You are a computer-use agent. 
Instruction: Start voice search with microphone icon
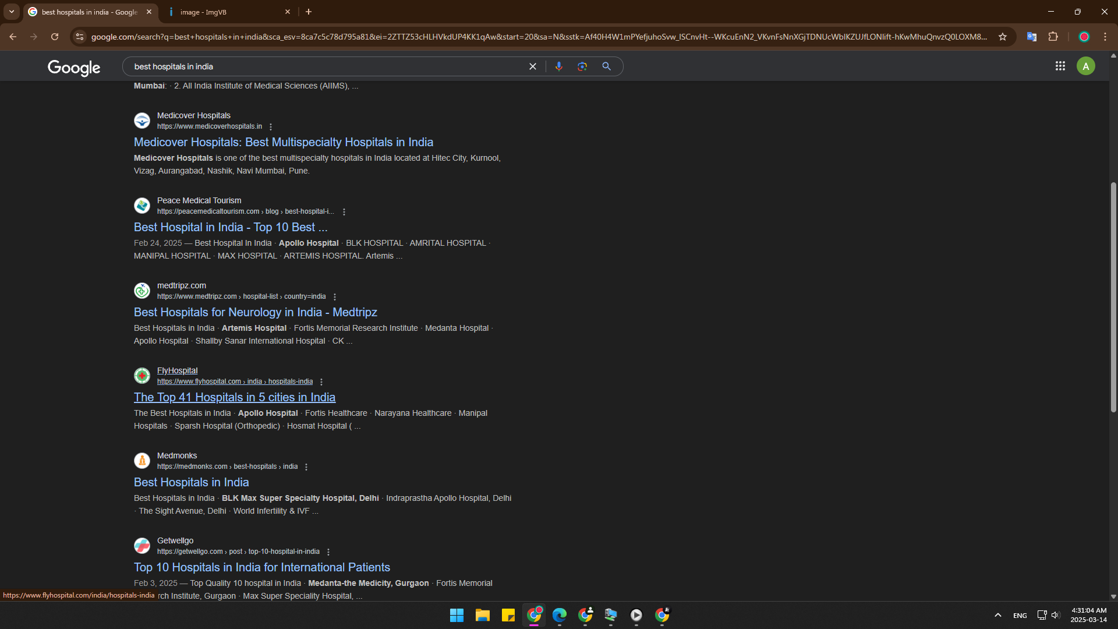(559, 66)
